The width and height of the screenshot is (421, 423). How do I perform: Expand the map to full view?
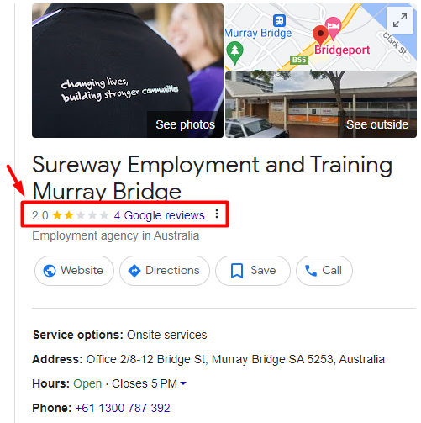399,20
